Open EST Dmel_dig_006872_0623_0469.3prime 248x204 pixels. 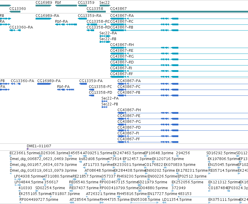[x=43, y=159]
